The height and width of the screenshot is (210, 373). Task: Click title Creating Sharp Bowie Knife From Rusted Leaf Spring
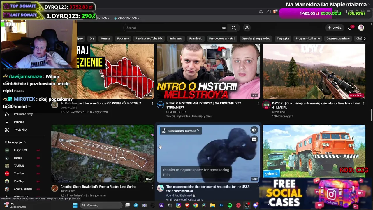[x=98, y=187]
